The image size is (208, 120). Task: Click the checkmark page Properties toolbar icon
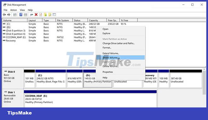pos(41,15)
